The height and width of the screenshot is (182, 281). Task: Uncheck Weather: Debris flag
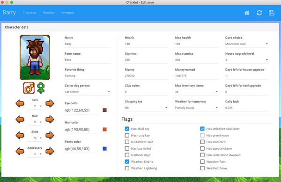tap(127, 161)
